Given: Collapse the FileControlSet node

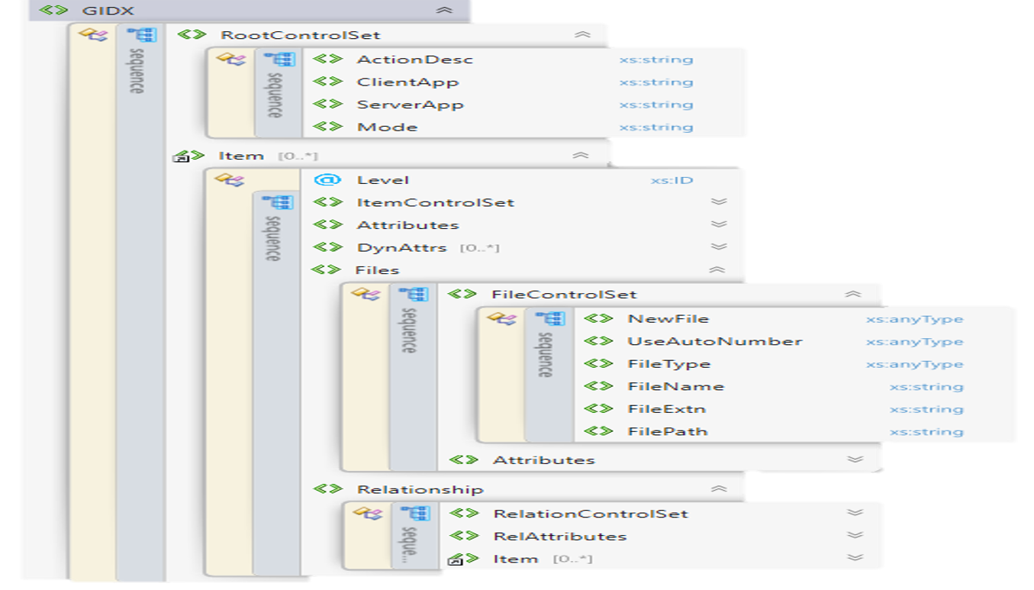Looking at the screenshot, I should tap(853, 295).
